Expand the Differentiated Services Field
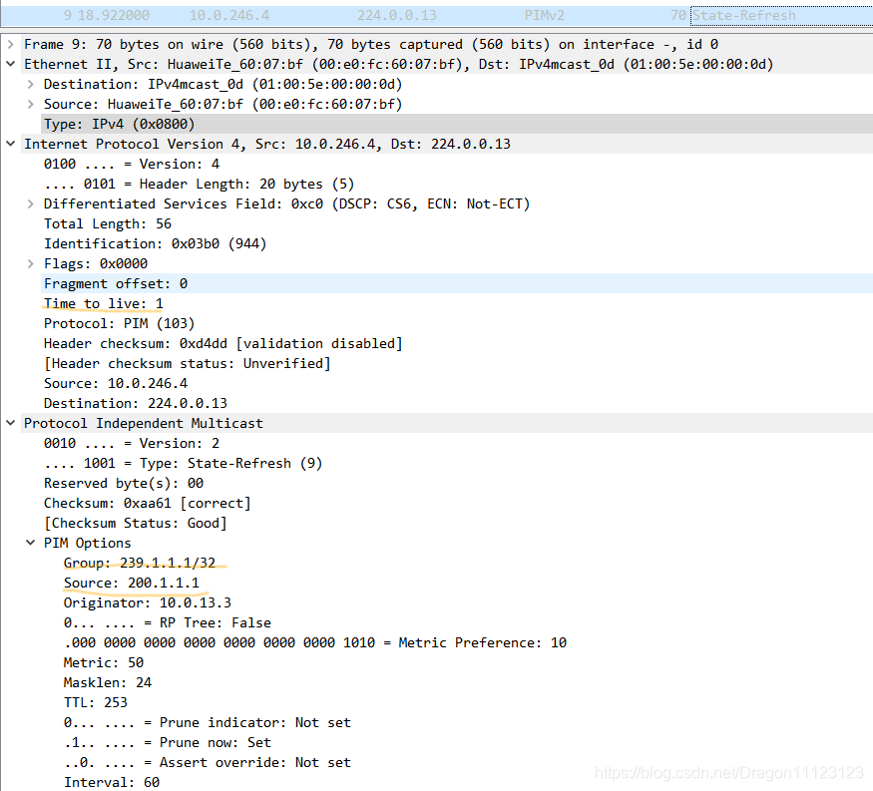Image resolution: width=873 pixels, height=791 pixels. click(31, 203)
